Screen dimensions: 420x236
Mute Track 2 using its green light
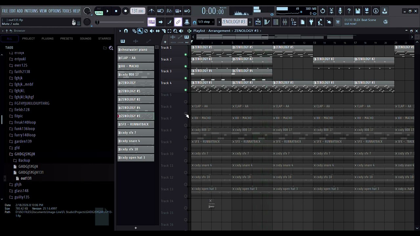pyautogui.click(x=185, y=66)
